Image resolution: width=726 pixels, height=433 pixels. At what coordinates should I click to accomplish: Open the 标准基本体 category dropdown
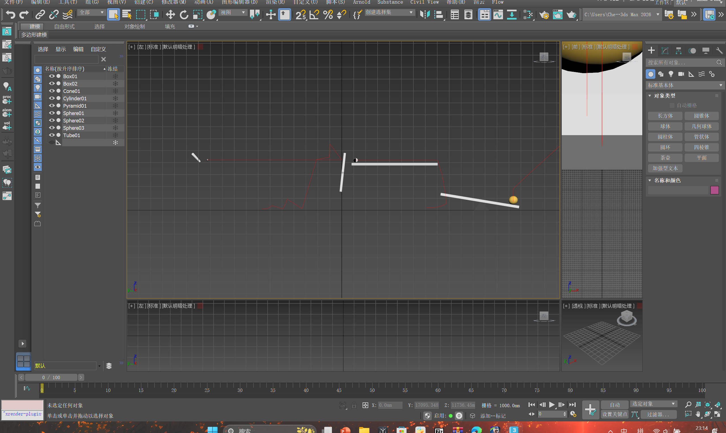pos(685,85)
